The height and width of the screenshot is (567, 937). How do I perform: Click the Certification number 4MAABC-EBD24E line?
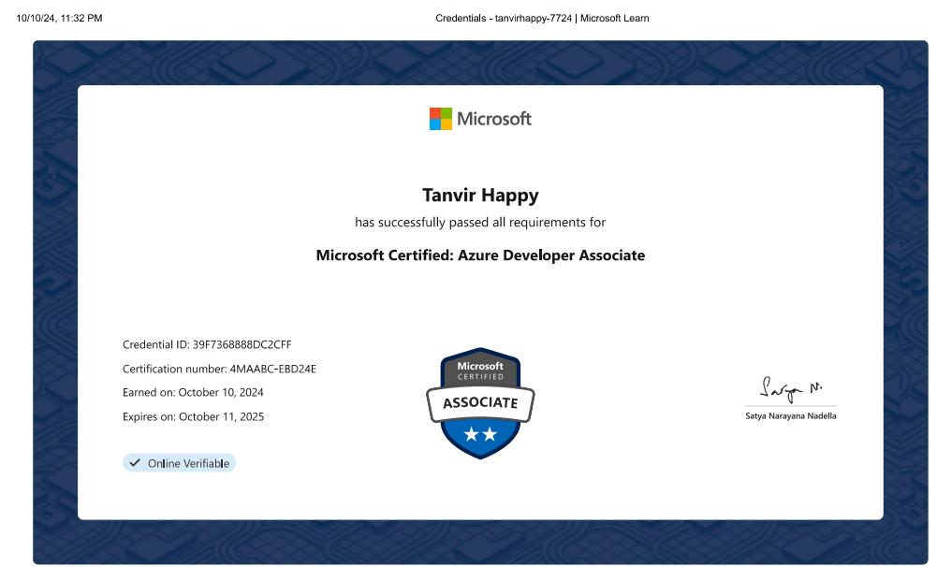[219, 369]
